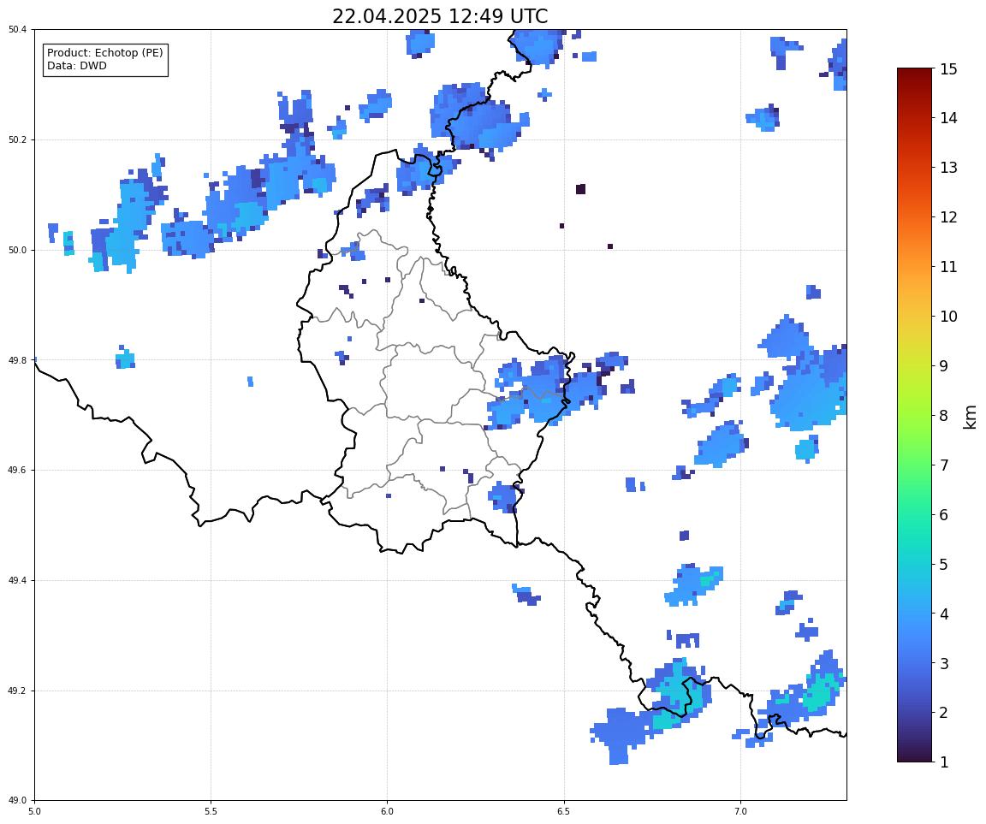Click the colorbar label 'km'

[x=971, y=417]
